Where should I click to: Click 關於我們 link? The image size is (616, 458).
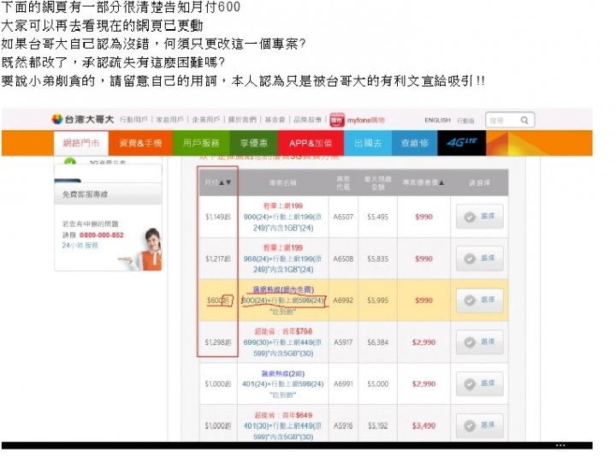[242, 120]
